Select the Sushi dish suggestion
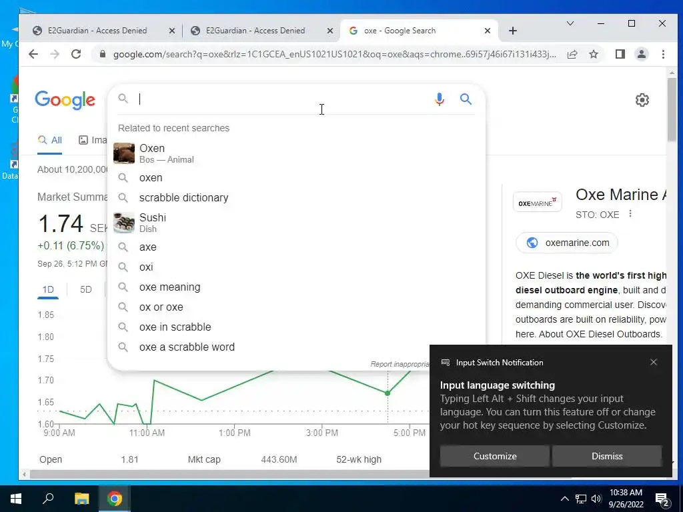Screen dimensions: 683x512 (296, 223)
